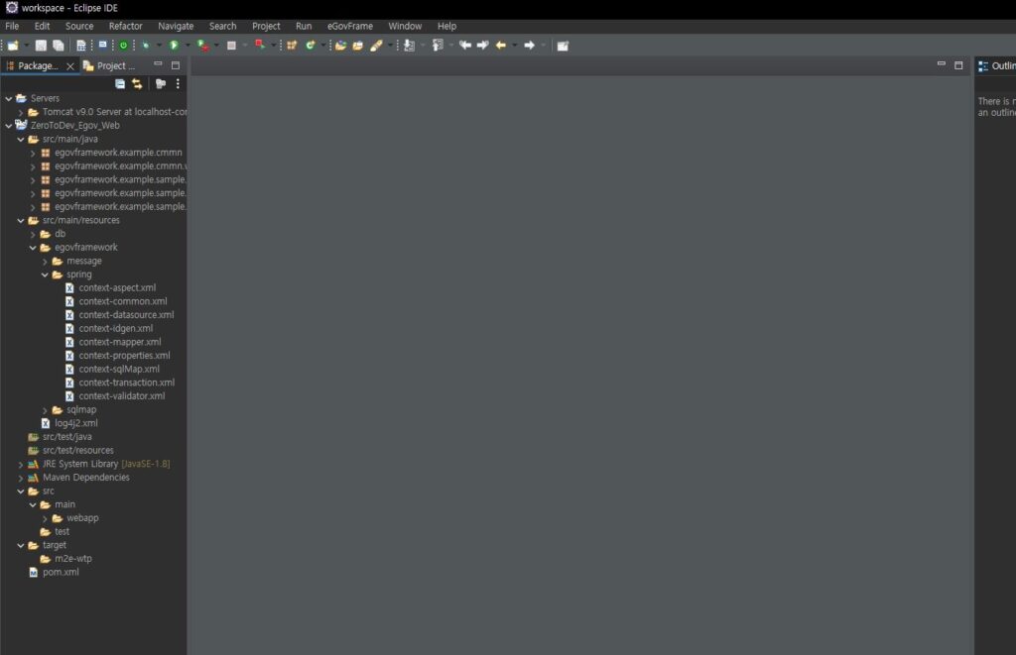Click the Search pencil marker icon
This screenshot has height=655, width=1016.
[376, 46]
